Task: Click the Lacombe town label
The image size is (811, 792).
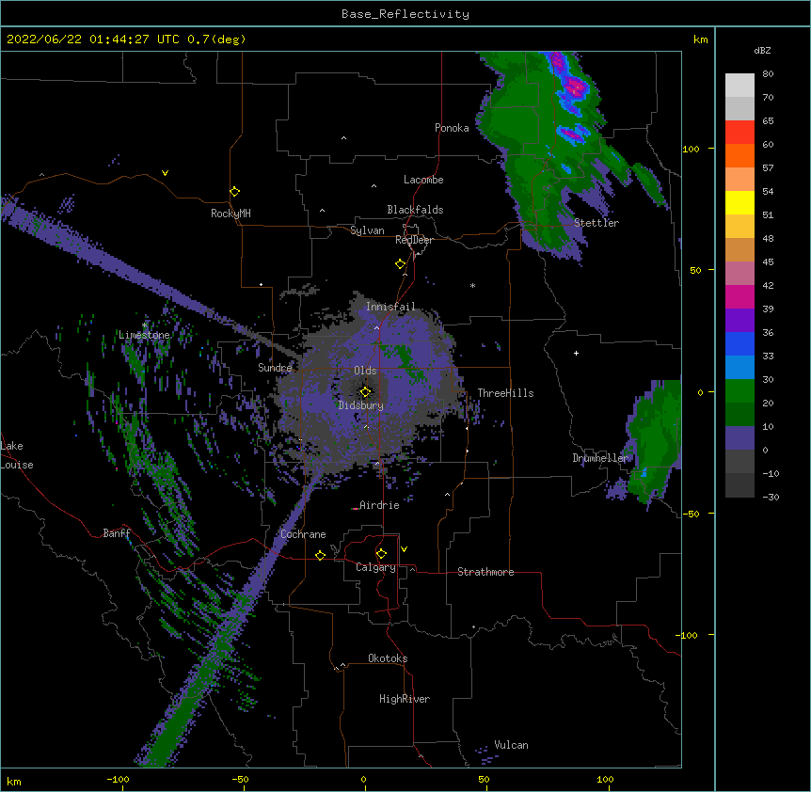Action: click(423, 180)
